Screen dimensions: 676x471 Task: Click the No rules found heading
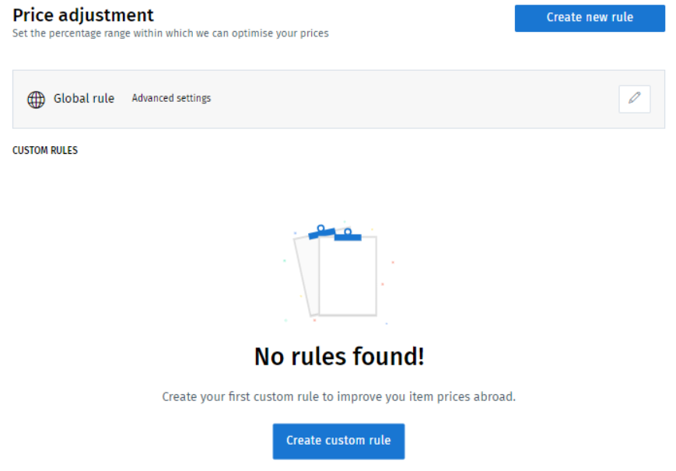tap(339, 357)
